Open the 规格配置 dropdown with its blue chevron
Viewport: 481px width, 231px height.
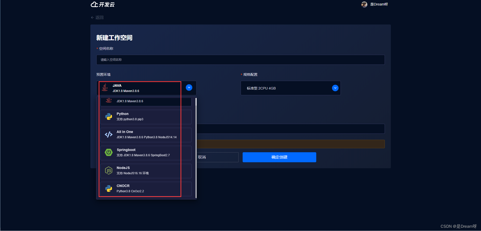tap(335, 88)
